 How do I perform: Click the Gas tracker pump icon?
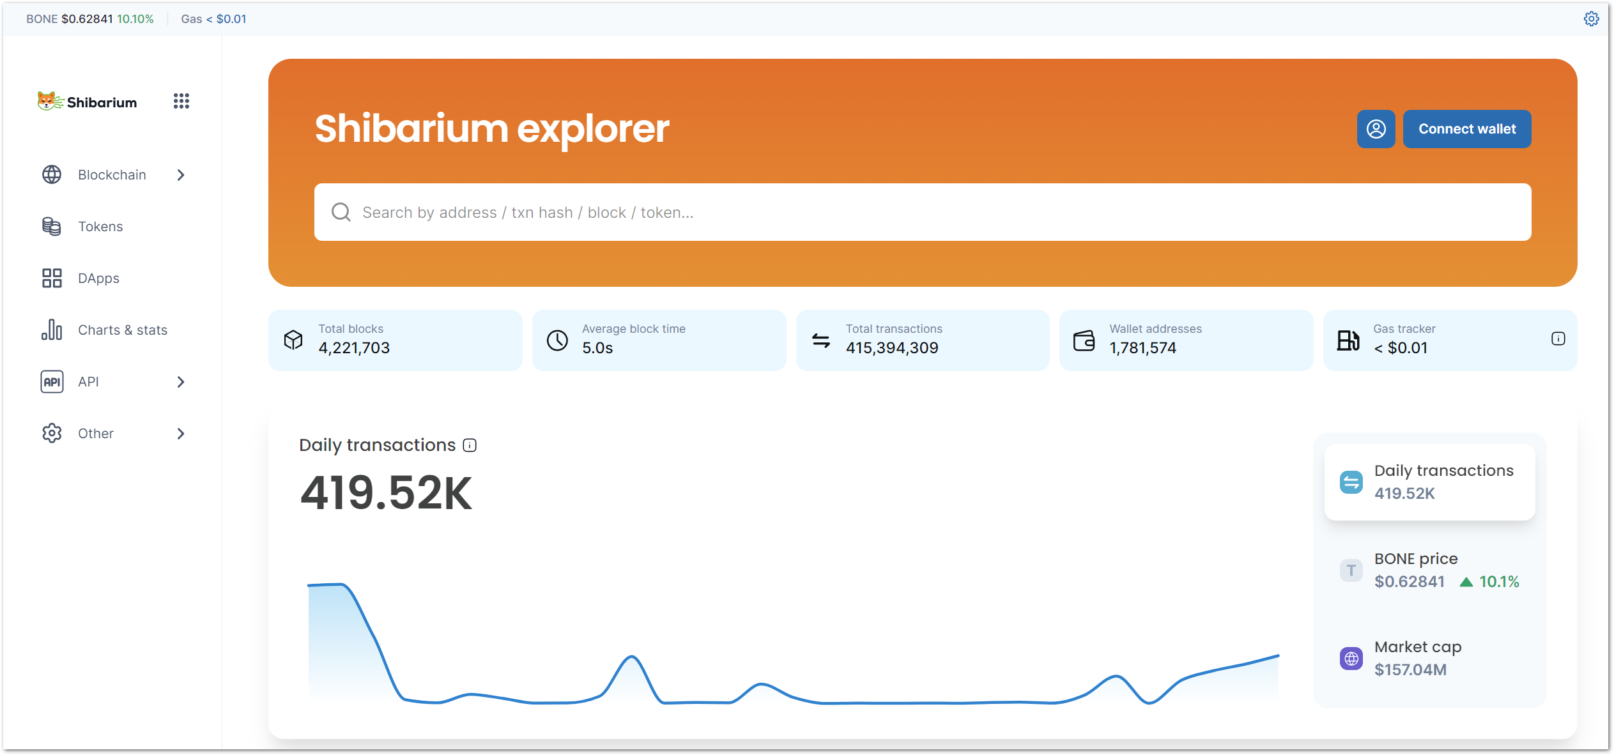tap(1348, 340)
